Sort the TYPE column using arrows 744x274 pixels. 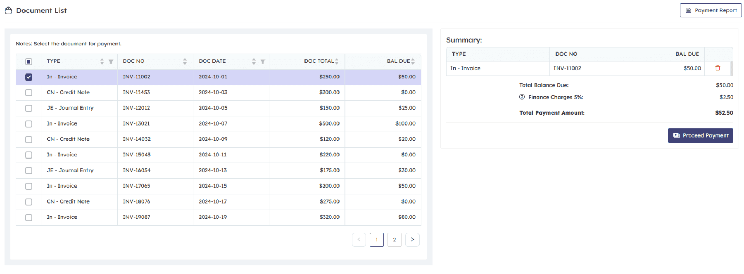(102, 61)
